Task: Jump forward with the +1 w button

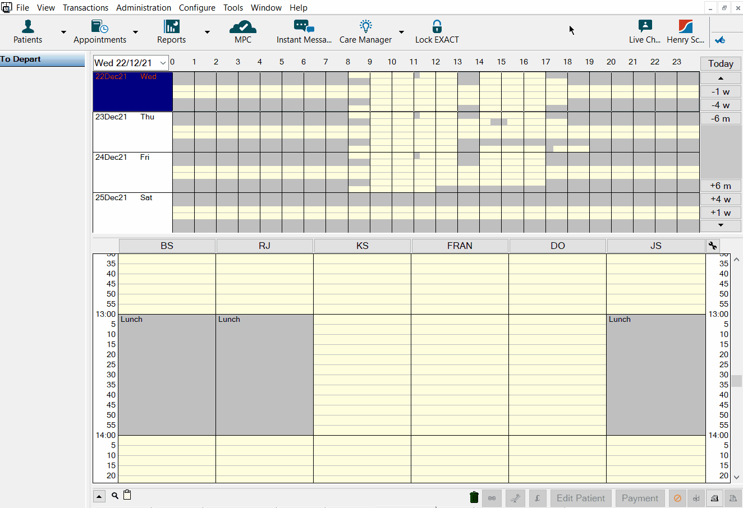Action: coord(721,213)
